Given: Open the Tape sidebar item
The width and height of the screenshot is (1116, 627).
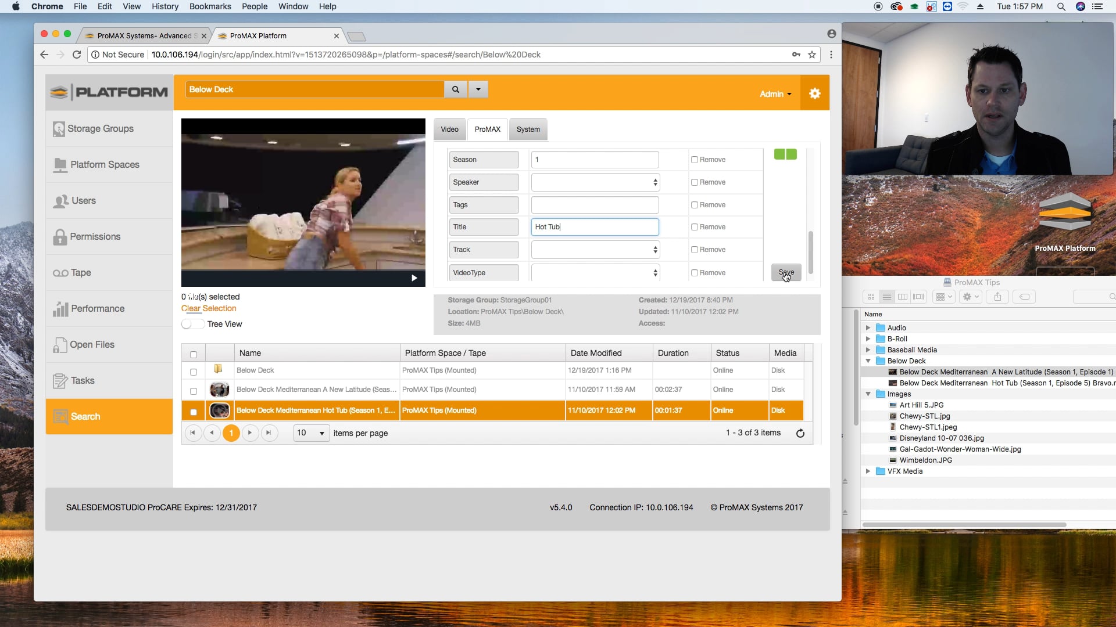Looking at the screenshot, I should (x=79, y=273).
